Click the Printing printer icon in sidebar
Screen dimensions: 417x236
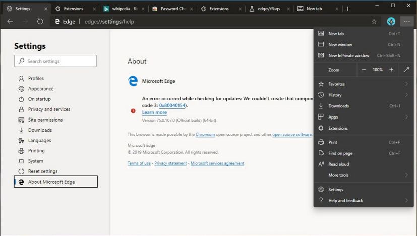click(21, 151)
